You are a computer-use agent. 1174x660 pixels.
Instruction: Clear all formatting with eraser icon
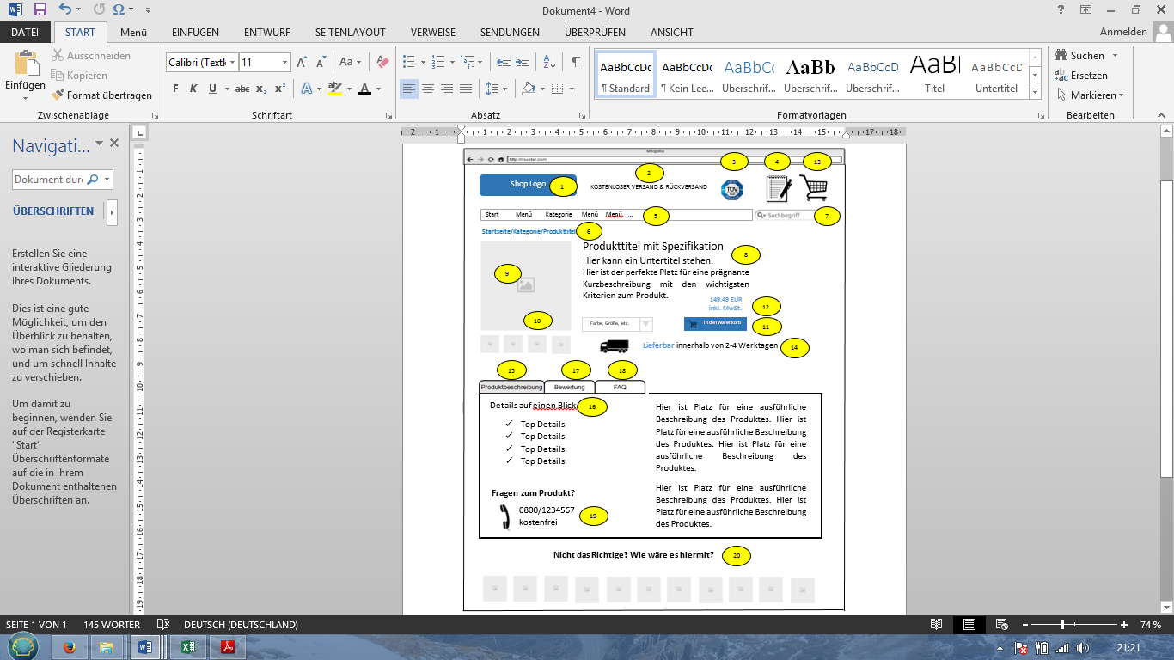tap(382, 62)
